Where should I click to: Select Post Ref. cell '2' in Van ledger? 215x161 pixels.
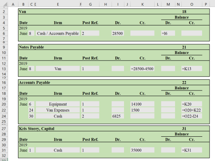90,33
